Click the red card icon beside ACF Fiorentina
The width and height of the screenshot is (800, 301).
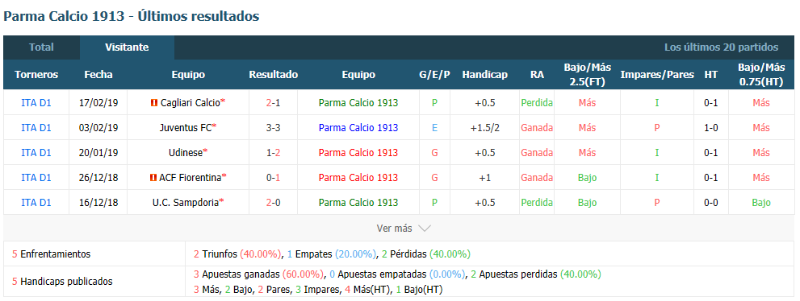153,178
